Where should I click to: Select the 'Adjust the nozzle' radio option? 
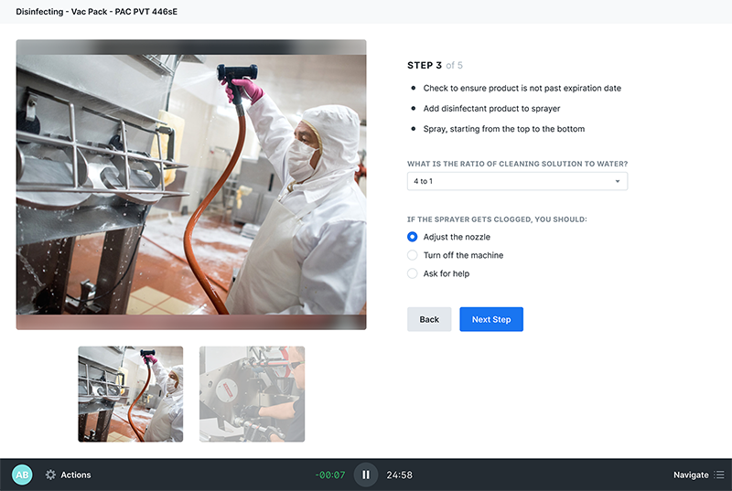tap(413, 237)
